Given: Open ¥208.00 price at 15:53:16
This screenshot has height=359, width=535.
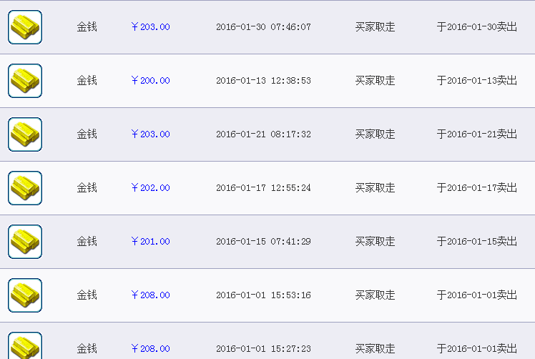Looking at the screenshot, I should click(x=150, y=295).
